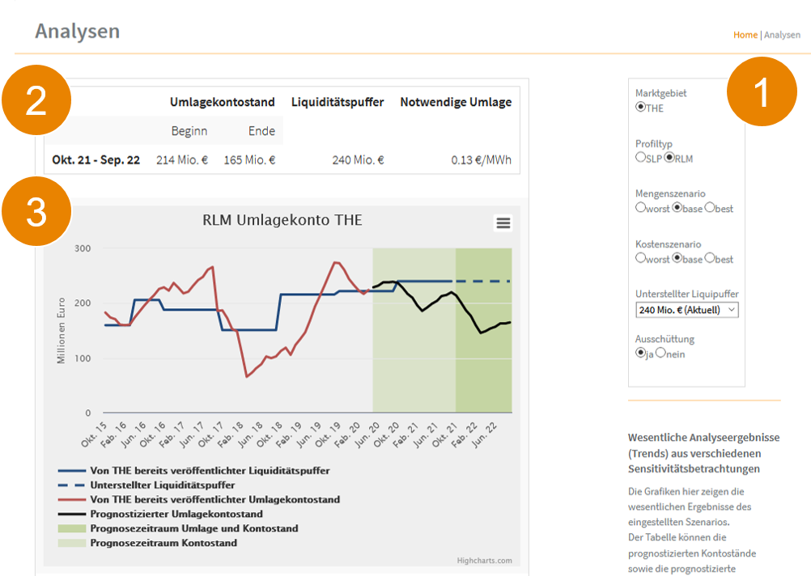The image size is (811, 576).
Task: Click the Wesentliche Analyseergebnisse heading
Action: [x=704, y=453]
